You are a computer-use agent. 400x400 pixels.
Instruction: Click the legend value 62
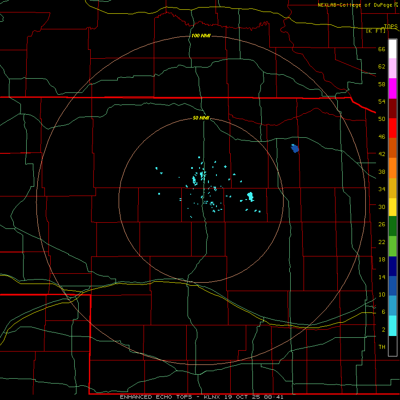(382, 67)
